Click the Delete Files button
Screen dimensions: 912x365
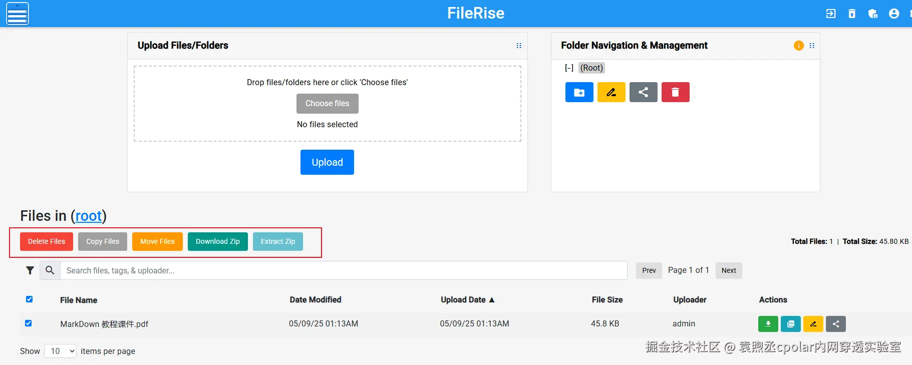[x=47, y=241]
